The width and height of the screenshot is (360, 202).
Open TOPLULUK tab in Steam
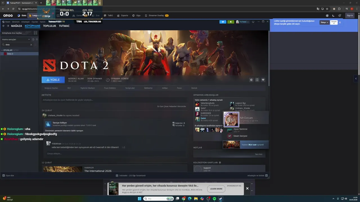[x=49, y=26]
